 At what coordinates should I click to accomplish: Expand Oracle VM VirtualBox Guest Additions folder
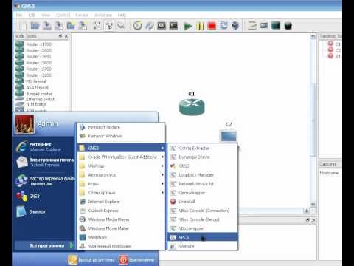[x=121, y=157]
